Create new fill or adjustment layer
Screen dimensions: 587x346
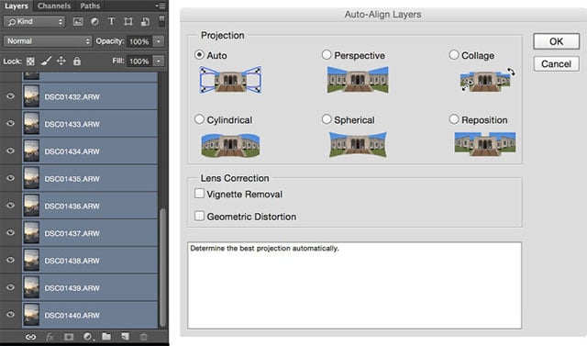point(88,337)
